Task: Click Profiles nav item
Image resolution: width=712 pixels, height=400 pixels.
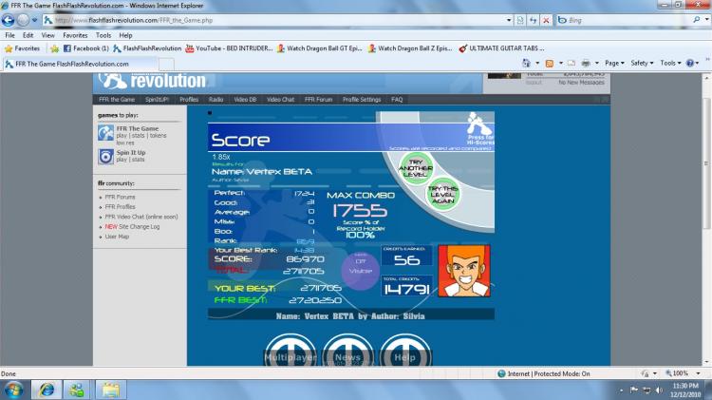Action: 189,100
